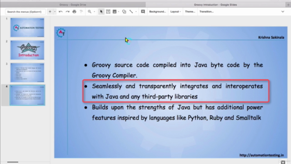Click the Search the menus input field
Viewport: 291px width, 164px height.
pyautogui.click(x=25, y=12)
